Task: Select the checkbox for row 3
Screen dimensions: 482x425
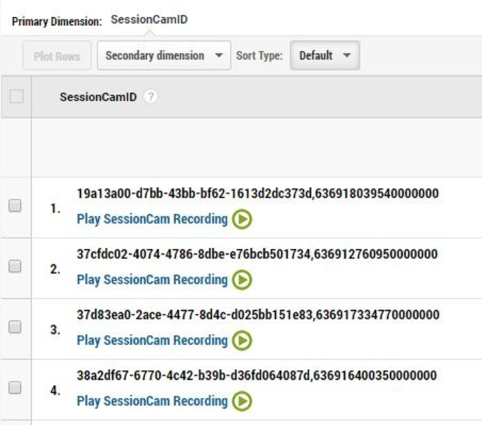Action: pyautogui.click(x=15, y=327)
